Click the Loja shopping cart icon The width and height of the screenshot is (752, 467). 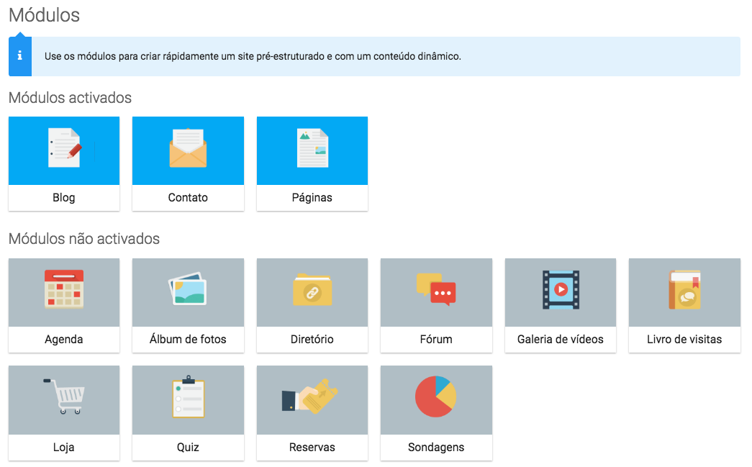64,396
